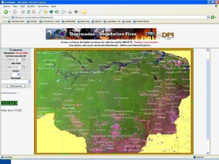Expand the Back button history dropdown arrow

coord(10,12)
